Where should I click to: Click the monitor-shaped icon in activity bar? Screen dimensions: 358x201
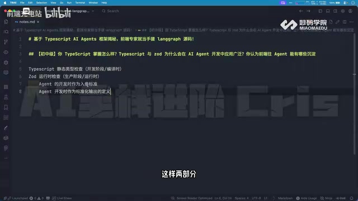6,73
